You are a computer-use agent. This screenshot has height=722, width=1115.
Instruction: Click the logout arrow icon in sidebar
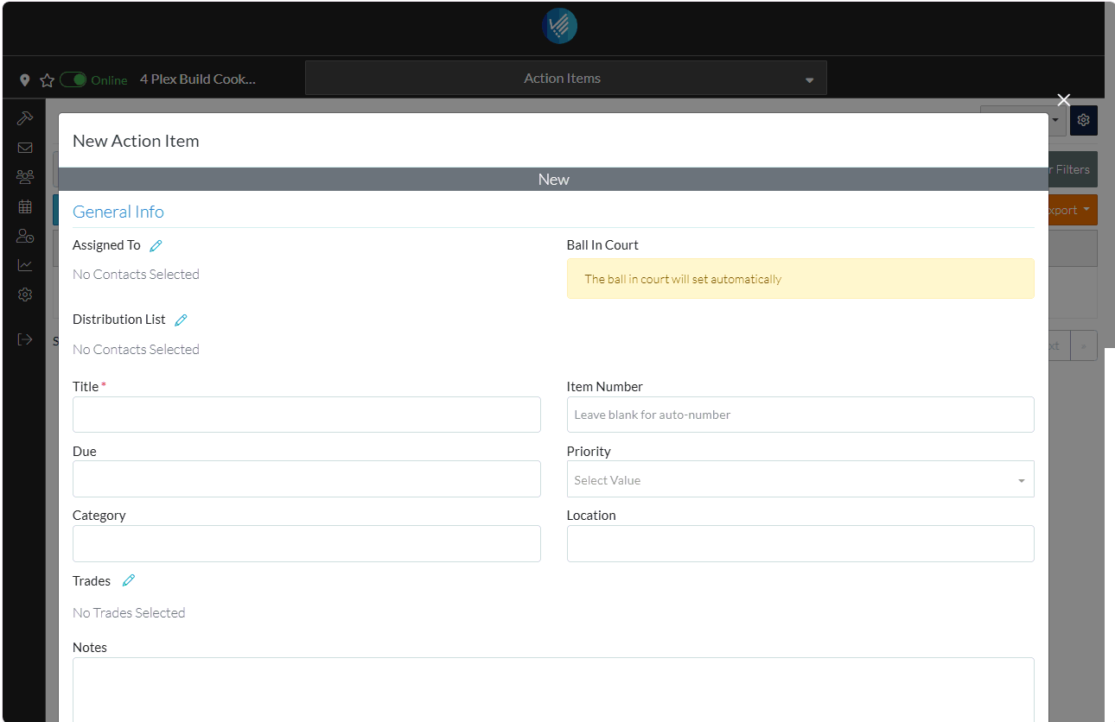click(x=25, y=339)
